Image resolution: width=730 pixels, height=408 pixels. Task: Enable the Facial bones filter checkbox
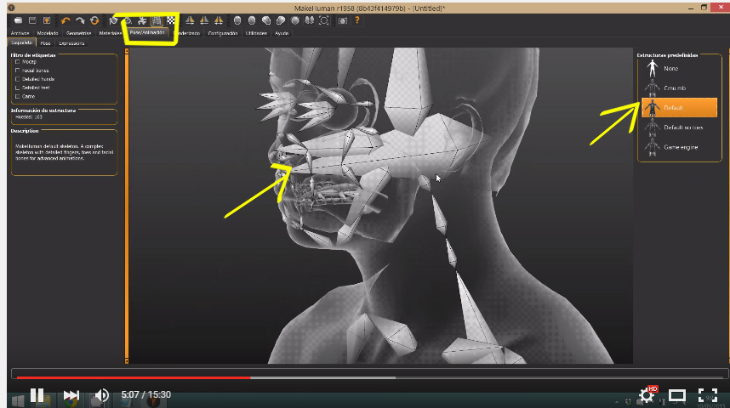[18, 71]
